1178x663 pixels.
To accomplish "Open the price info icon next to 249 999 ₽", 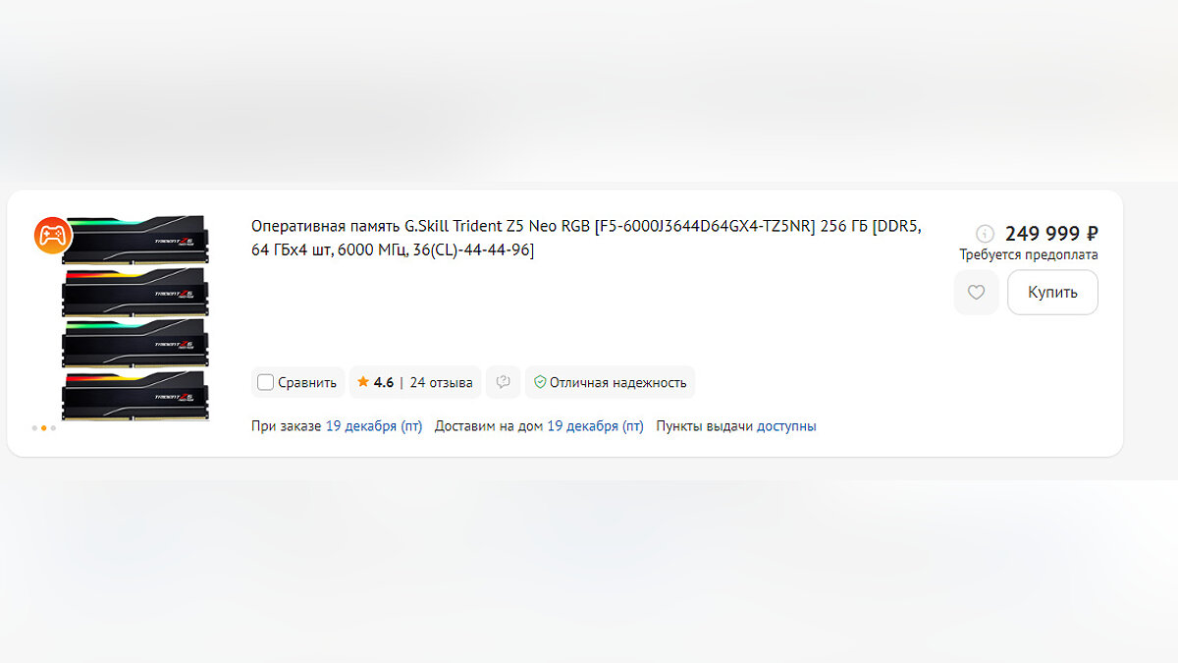I will pyautogui.click(x=985, y=234).
